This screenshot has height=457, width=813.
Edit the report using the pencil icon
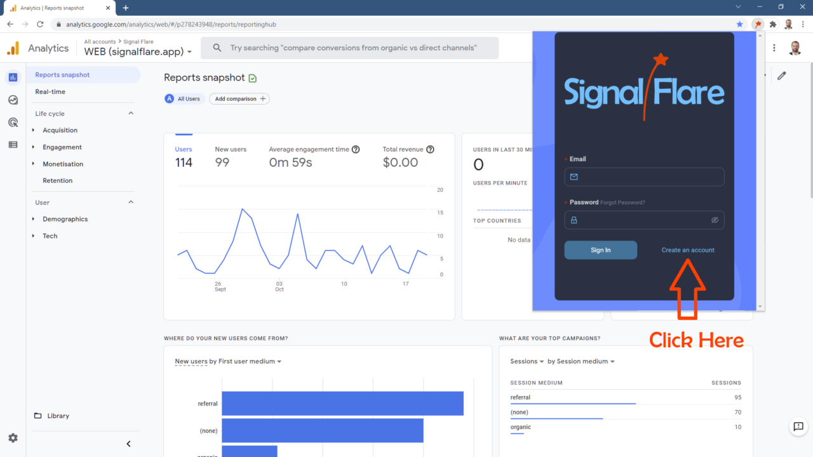pos(782,75)
